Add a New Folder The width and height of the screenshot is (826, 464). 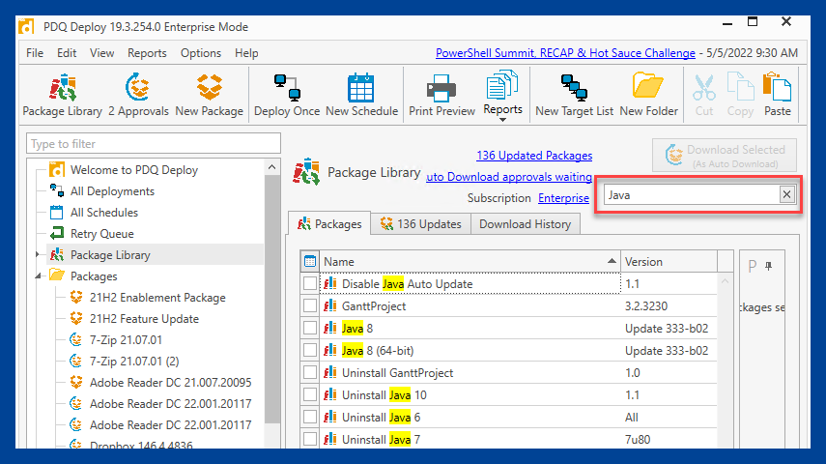648,96
